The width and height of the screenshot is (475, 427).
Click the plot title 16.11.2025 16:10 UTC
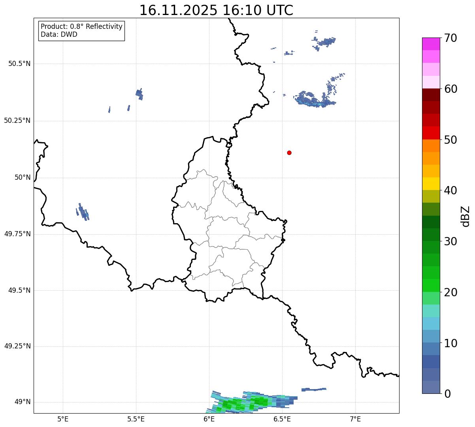pos(216,10)
